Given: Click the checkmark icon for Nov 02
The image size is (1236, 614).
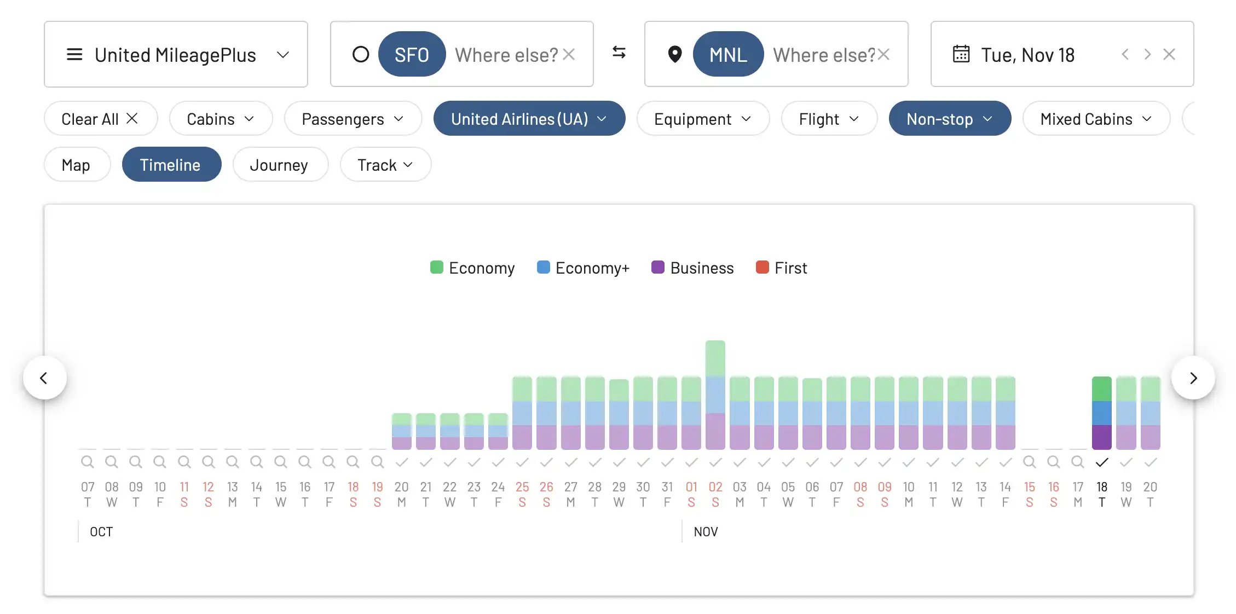Looking at the screenshot, I should (715, 462).
